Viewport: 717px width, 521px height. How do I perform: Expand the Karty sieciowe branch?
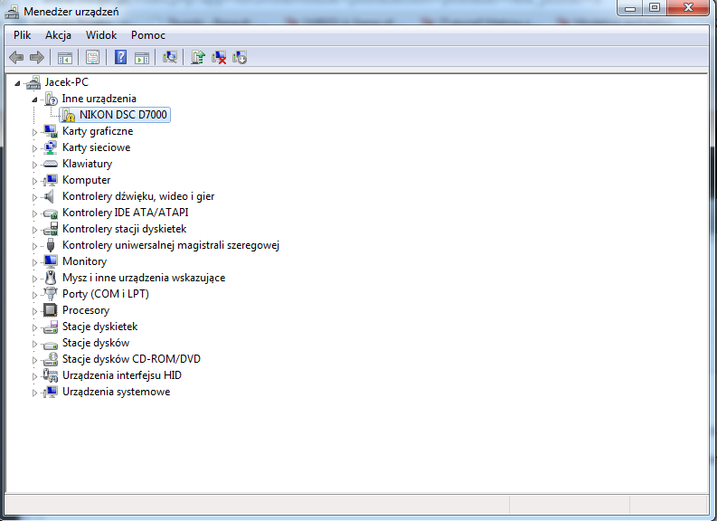click(34, 148)
